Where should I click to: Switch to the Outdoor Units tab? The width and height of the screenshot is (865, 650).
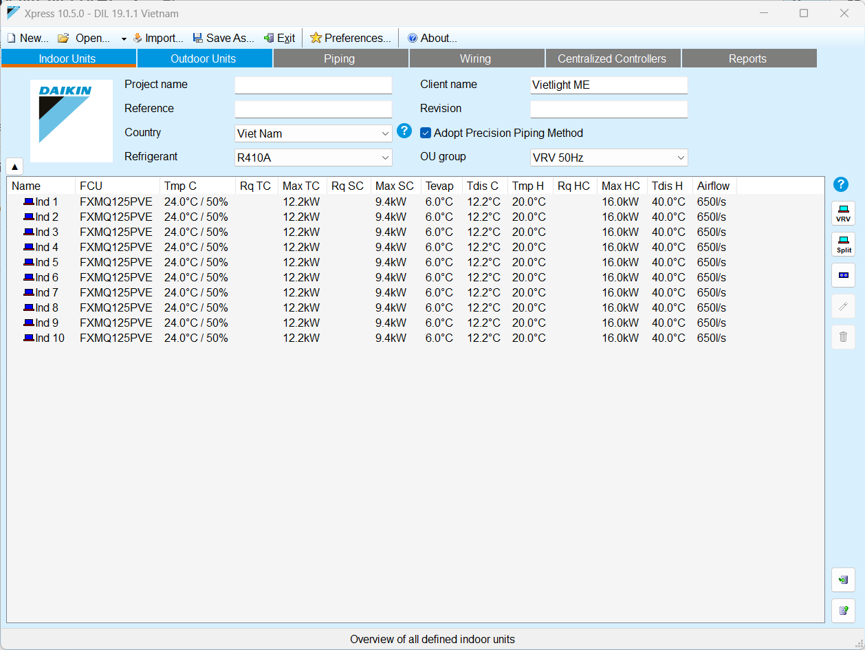[204, 58]
